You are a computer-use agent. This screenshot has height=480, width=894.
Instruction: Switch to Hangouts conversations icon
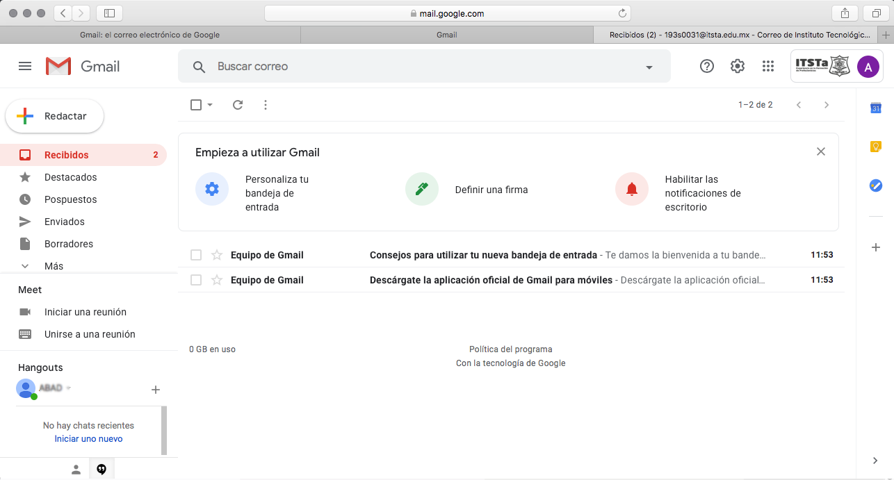pos(101,470)
